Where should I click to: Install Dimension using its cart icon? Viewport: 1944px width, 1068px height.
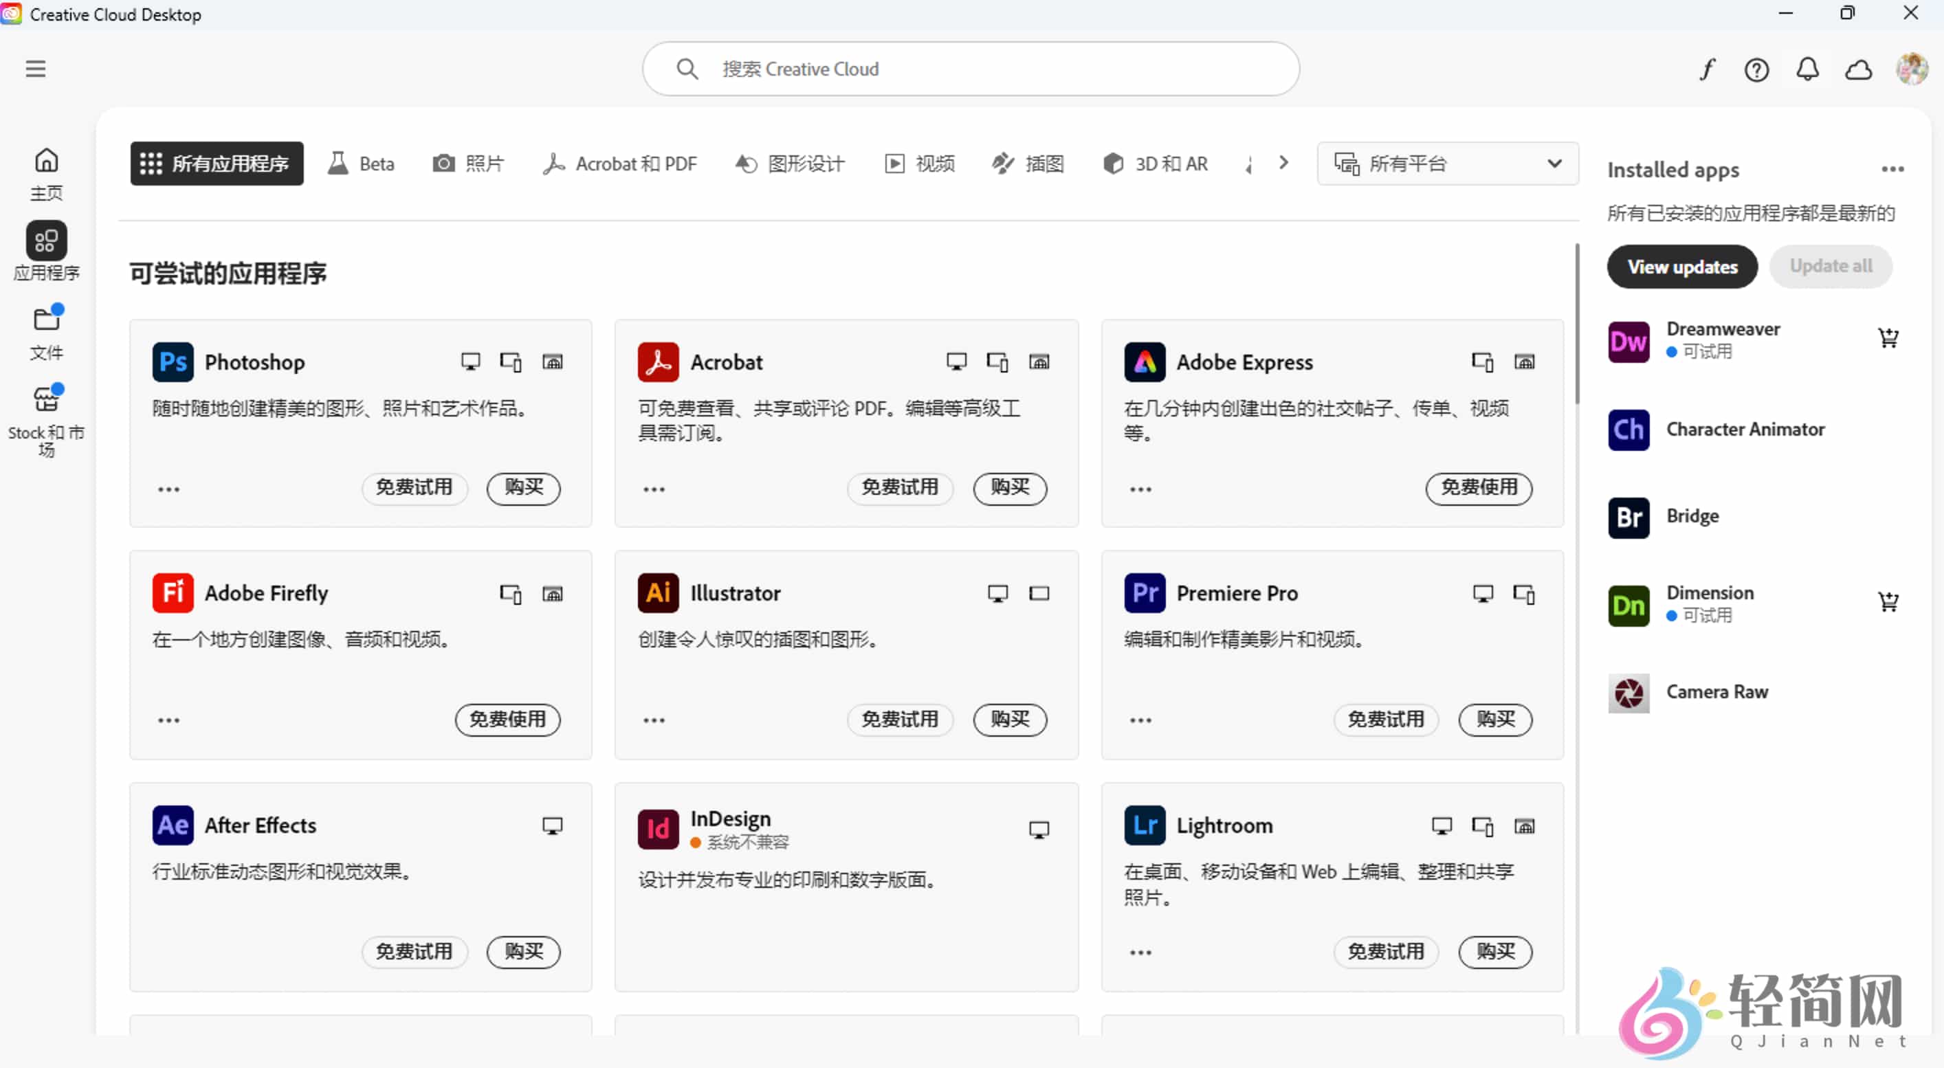1889,601
